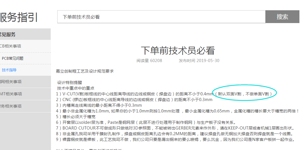
Task: Click the 服务指引 page heading
Action: (x=19, y=17)
